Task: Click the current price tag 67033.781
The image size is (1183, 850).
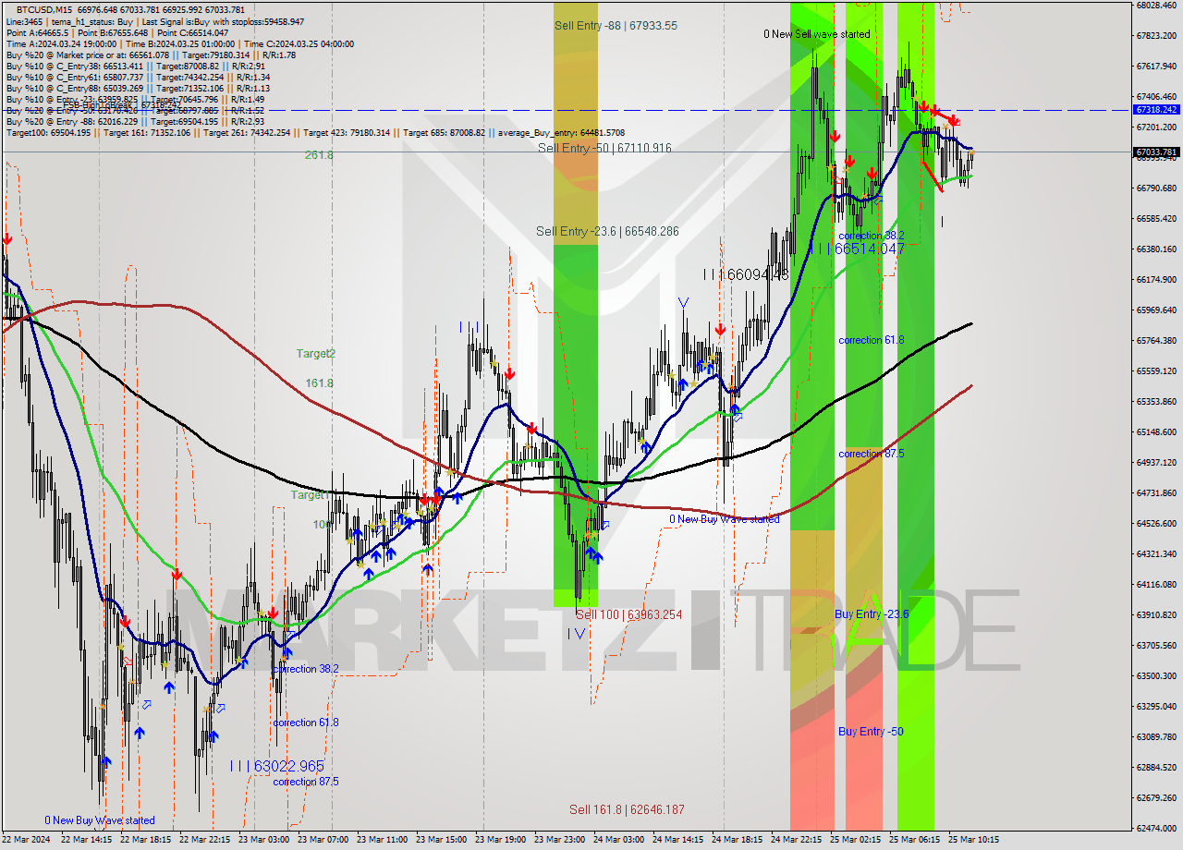Action: click(x=1156, y=152)
